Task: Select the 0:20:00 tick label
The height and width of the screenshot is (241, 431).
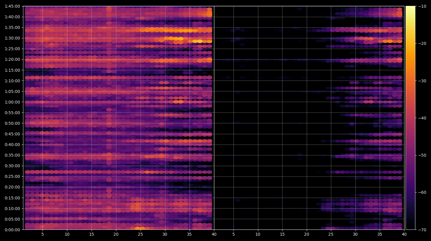Action: (x=12, y=187)
